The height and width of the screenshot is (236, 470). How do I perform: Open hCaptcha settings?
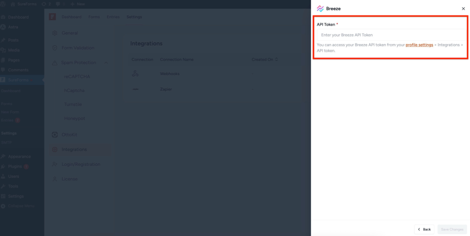74,90
